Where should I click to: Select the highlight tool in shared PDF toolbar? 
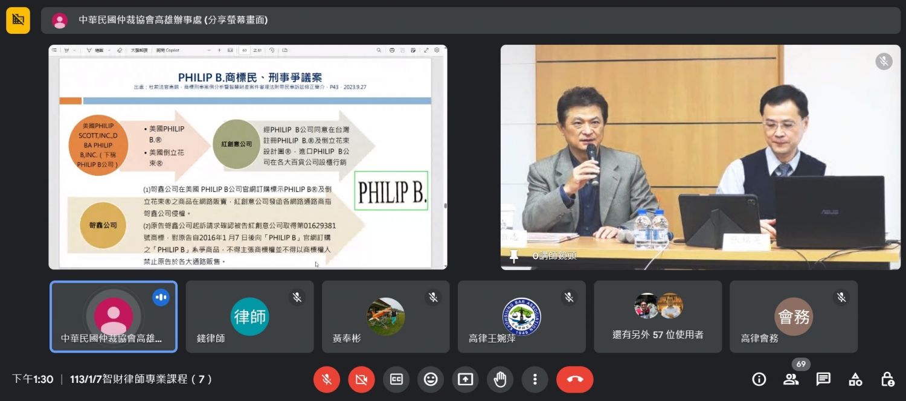pyautogui.click(x=66, y=50)
